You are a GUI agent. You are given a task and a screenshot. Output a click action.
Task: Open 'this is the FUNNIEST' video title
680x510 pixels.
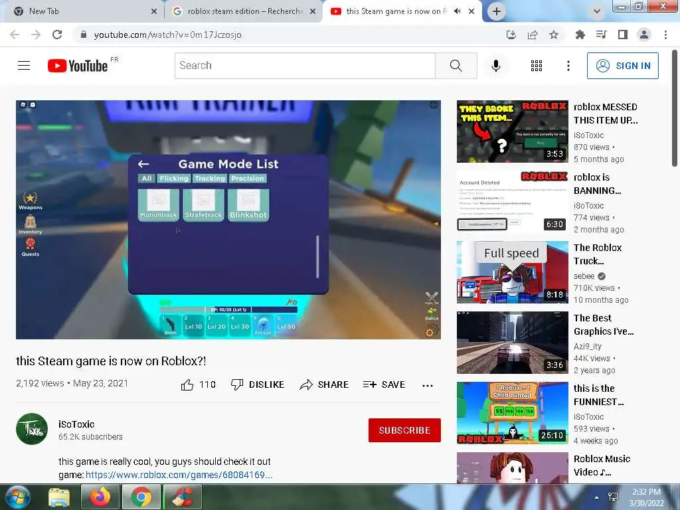pyautogui.click(x=599, y=395)
